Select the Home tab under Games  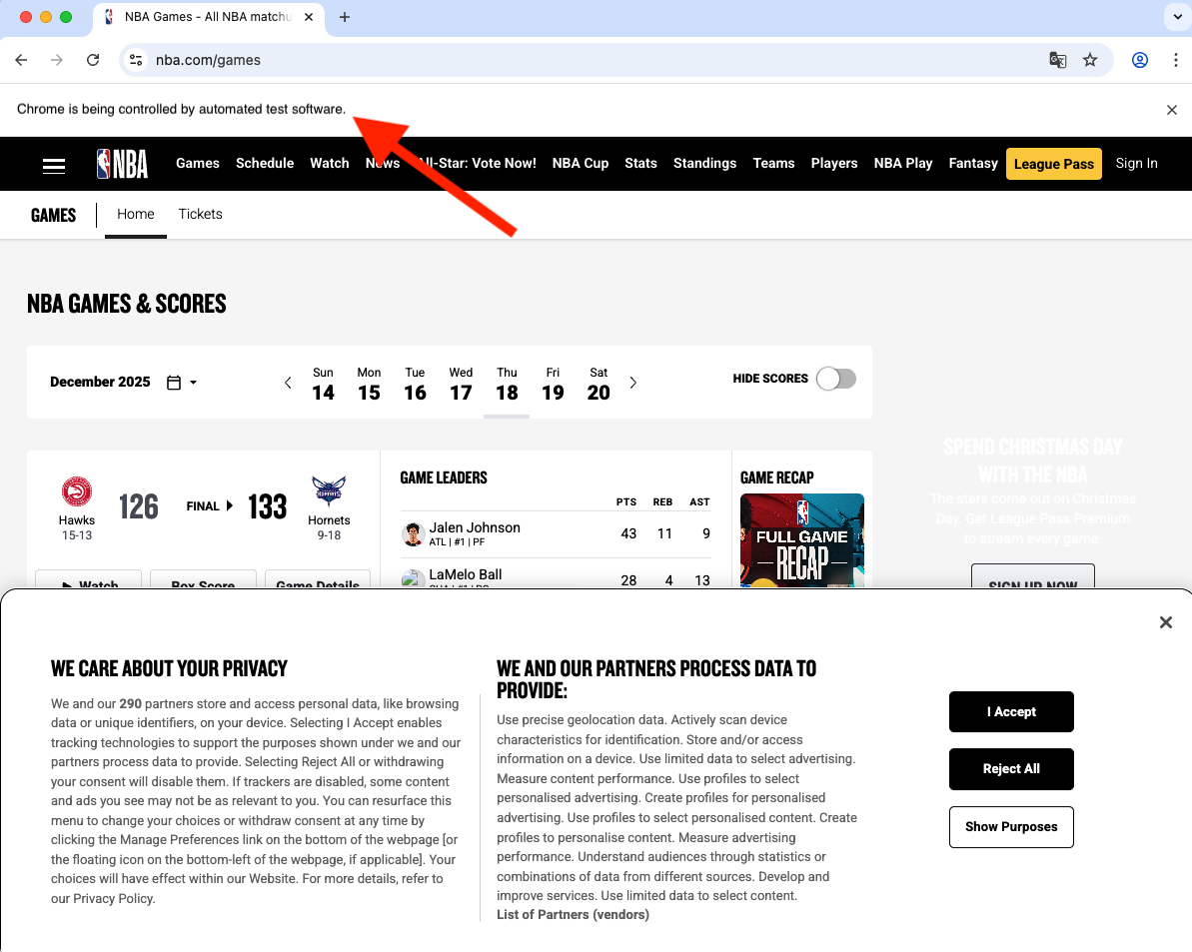(x=135, y=214)
